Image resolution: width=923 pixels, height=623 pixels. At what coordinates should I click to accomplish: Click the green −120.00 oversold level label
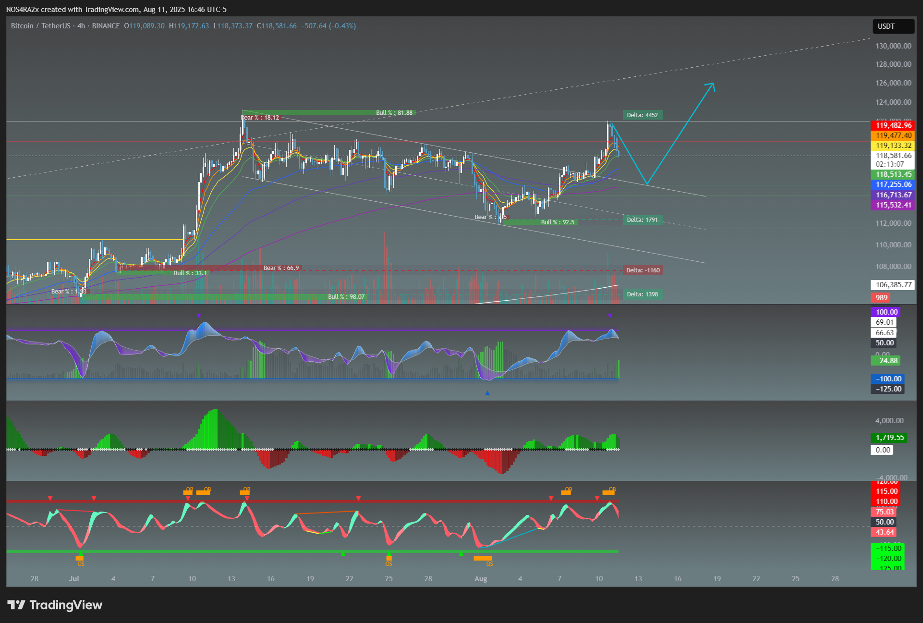[887, 559]
